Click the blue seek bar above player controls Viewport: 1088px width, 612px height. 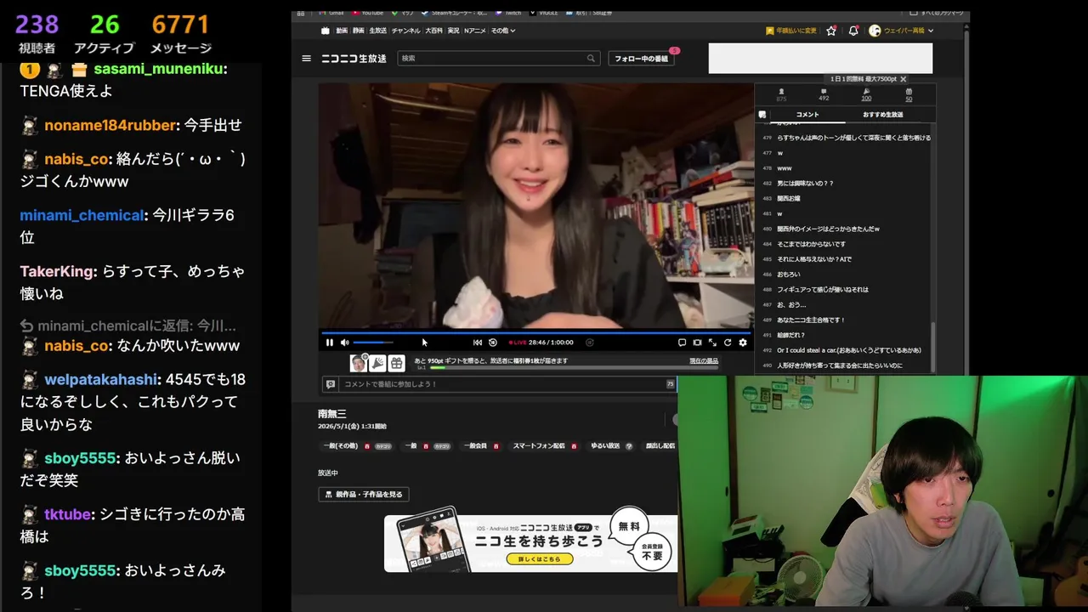coord(535,332)
